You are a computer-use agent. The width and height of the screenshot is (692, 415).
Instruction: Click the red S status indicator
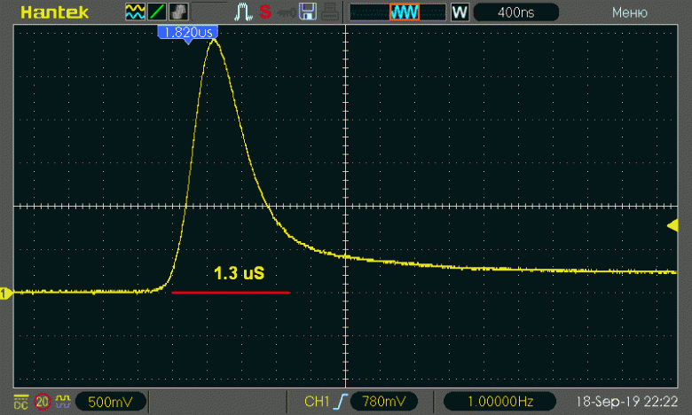265,12
